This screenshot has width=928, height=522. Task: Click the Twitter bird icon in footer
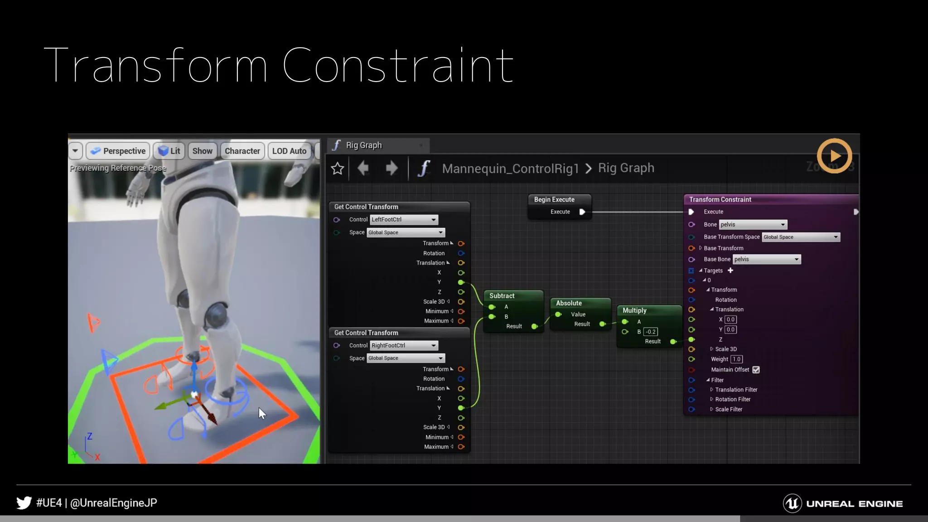point(24,503)
